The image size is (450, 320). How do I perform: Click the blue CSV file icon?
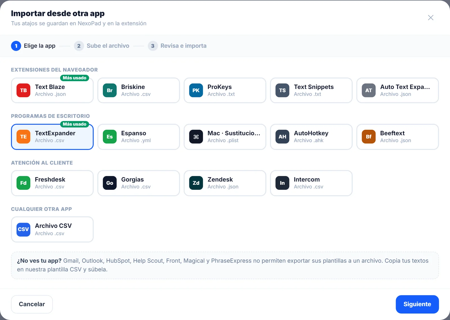[x=23, y=229]
